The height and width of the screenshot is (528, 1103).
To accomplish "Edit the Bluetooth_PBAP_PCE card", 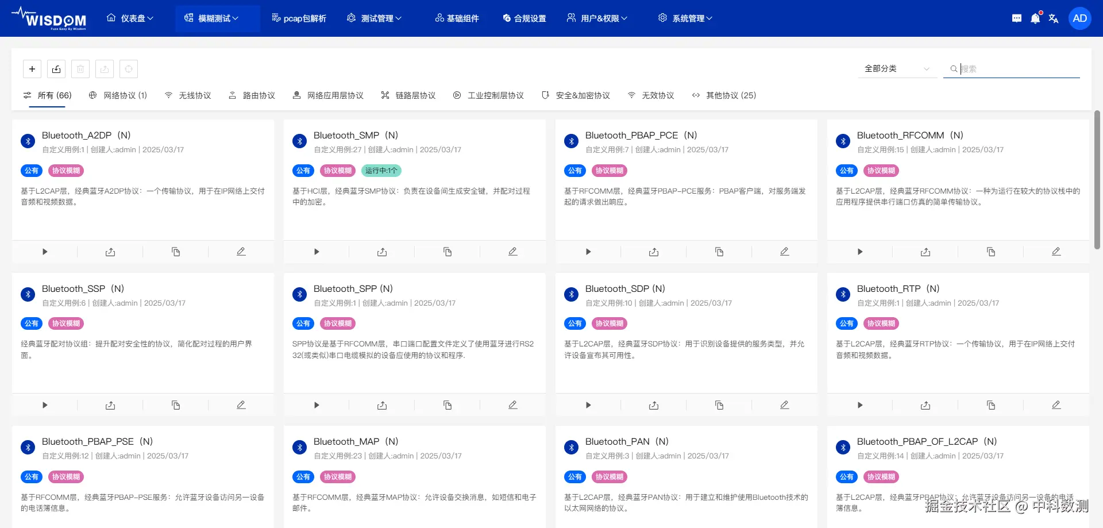I will click(785, 252).
